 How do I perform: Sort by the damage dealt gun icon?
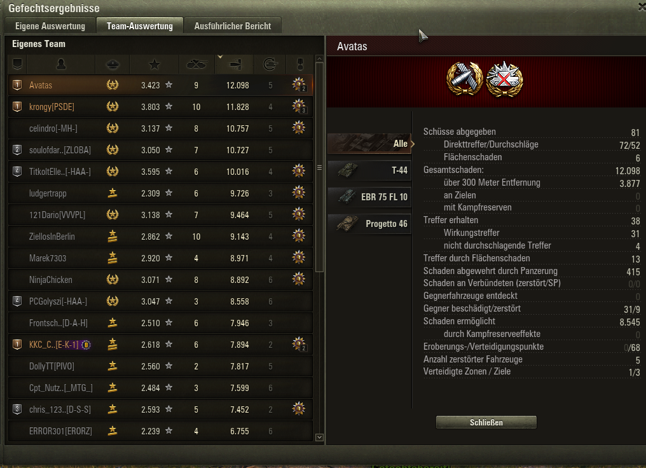click(x=235, y=64)
